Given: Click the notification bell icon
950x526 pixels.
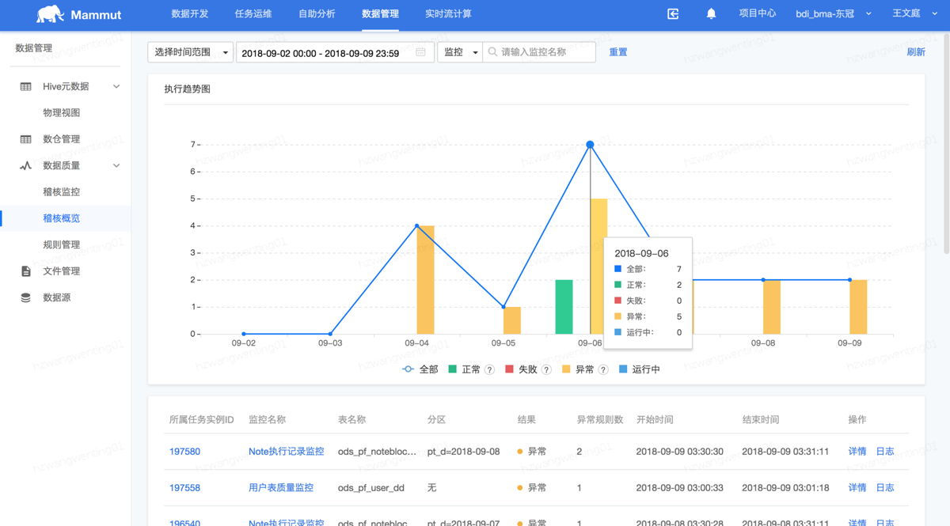Looking at the screenshot, I should (x=711, y=14).
